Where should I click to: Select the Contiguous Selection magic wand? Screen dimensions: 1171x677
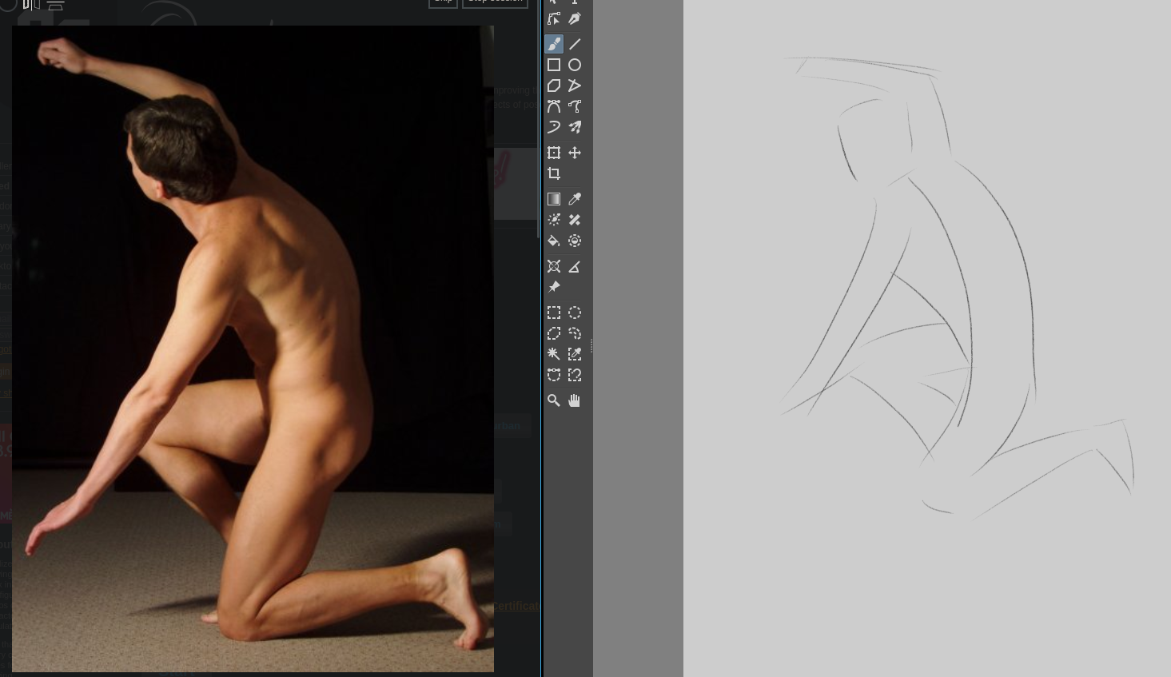tap(554, 354)
